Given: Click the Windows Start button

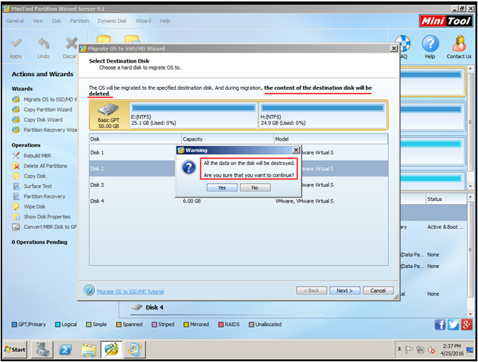Looking at the screenshot, I should coord(15,350).
